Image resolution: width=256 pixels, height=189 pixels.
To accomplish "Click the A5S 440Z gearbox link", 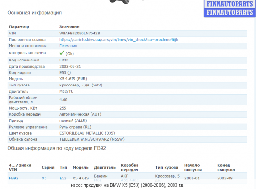I will [129, 180].
